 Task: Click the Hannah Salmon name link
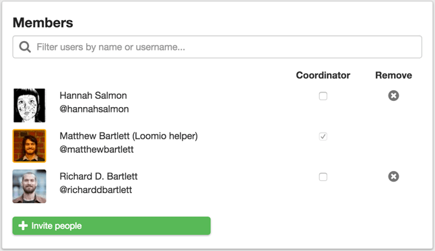tap(93, 96)
